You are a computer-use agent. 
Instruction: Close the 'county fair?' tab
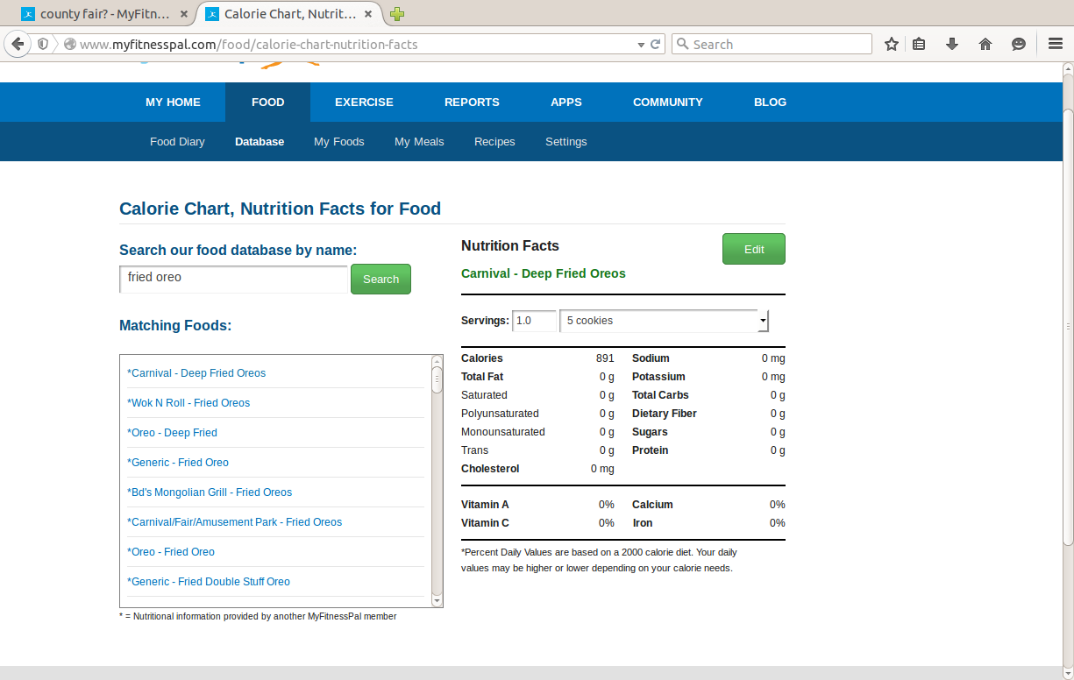pyautogui.click(x=183, y=14)
